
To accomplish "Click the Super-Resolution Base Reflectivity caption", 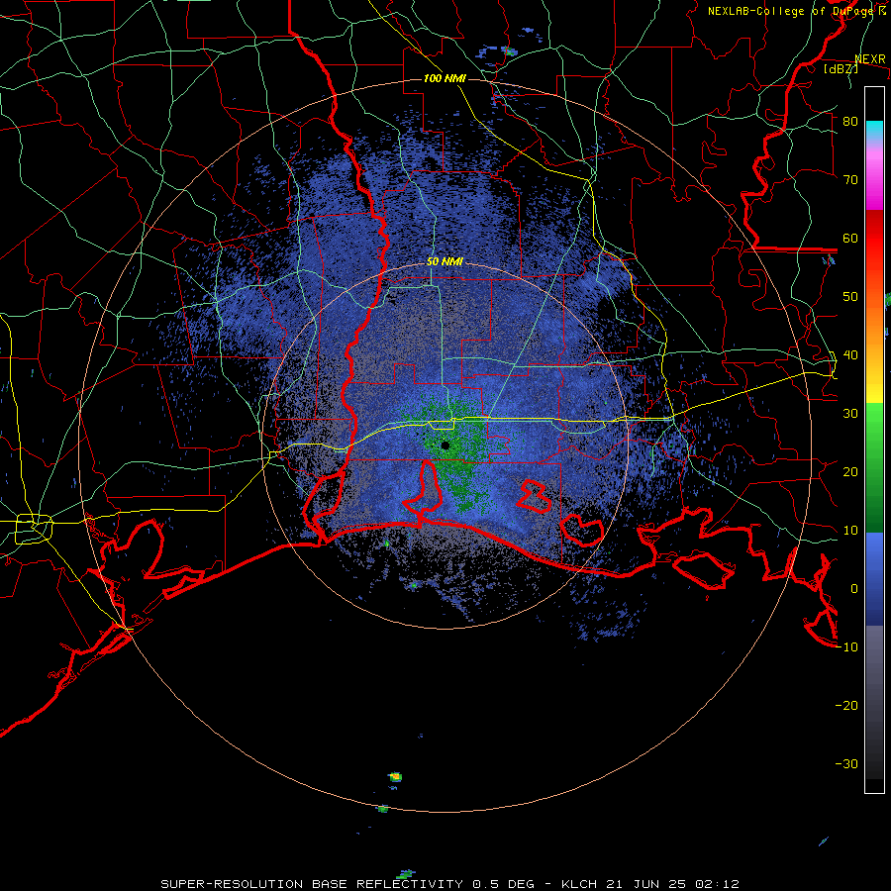I will pyautogui.click(x=449, y=884).
